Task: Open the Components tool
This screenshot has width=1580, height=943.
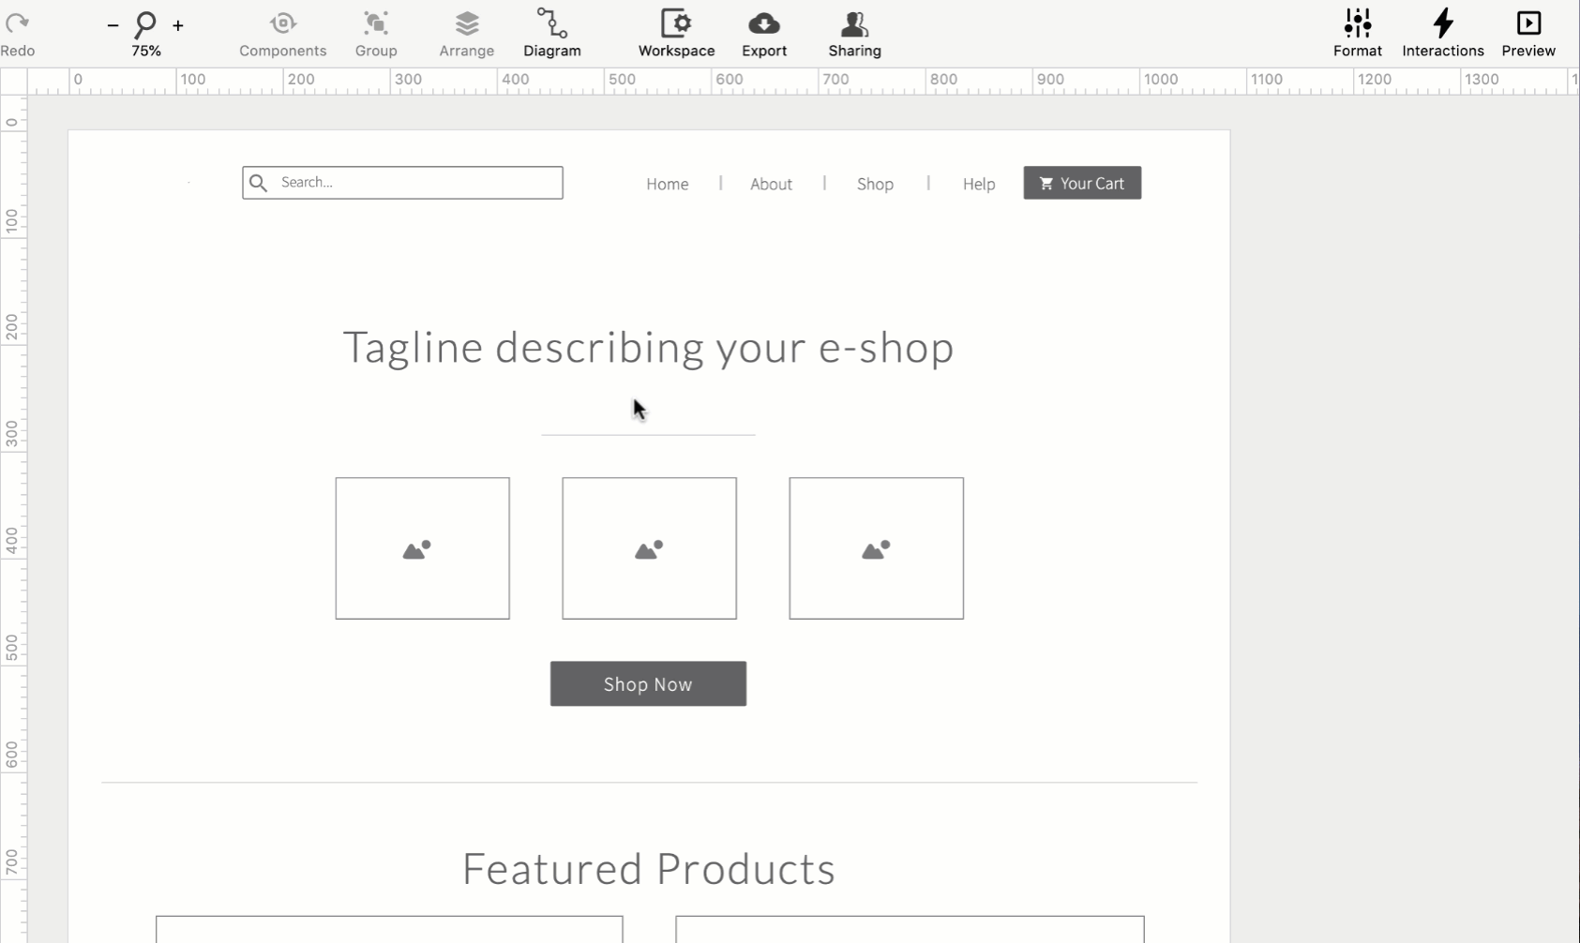Action: pos(282,33)
